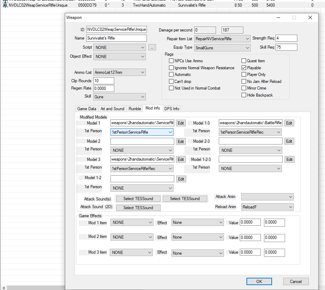This screenshot has height=290, width=325.
Task: Enable Ignores Normal Weapon Resistance
Action: [x=171, y=68]
